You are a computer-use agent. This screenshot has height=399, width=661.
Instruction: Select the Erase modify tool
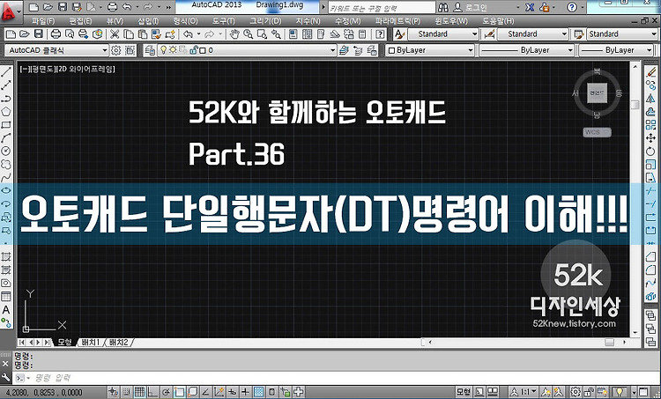(x=651, y=72)
